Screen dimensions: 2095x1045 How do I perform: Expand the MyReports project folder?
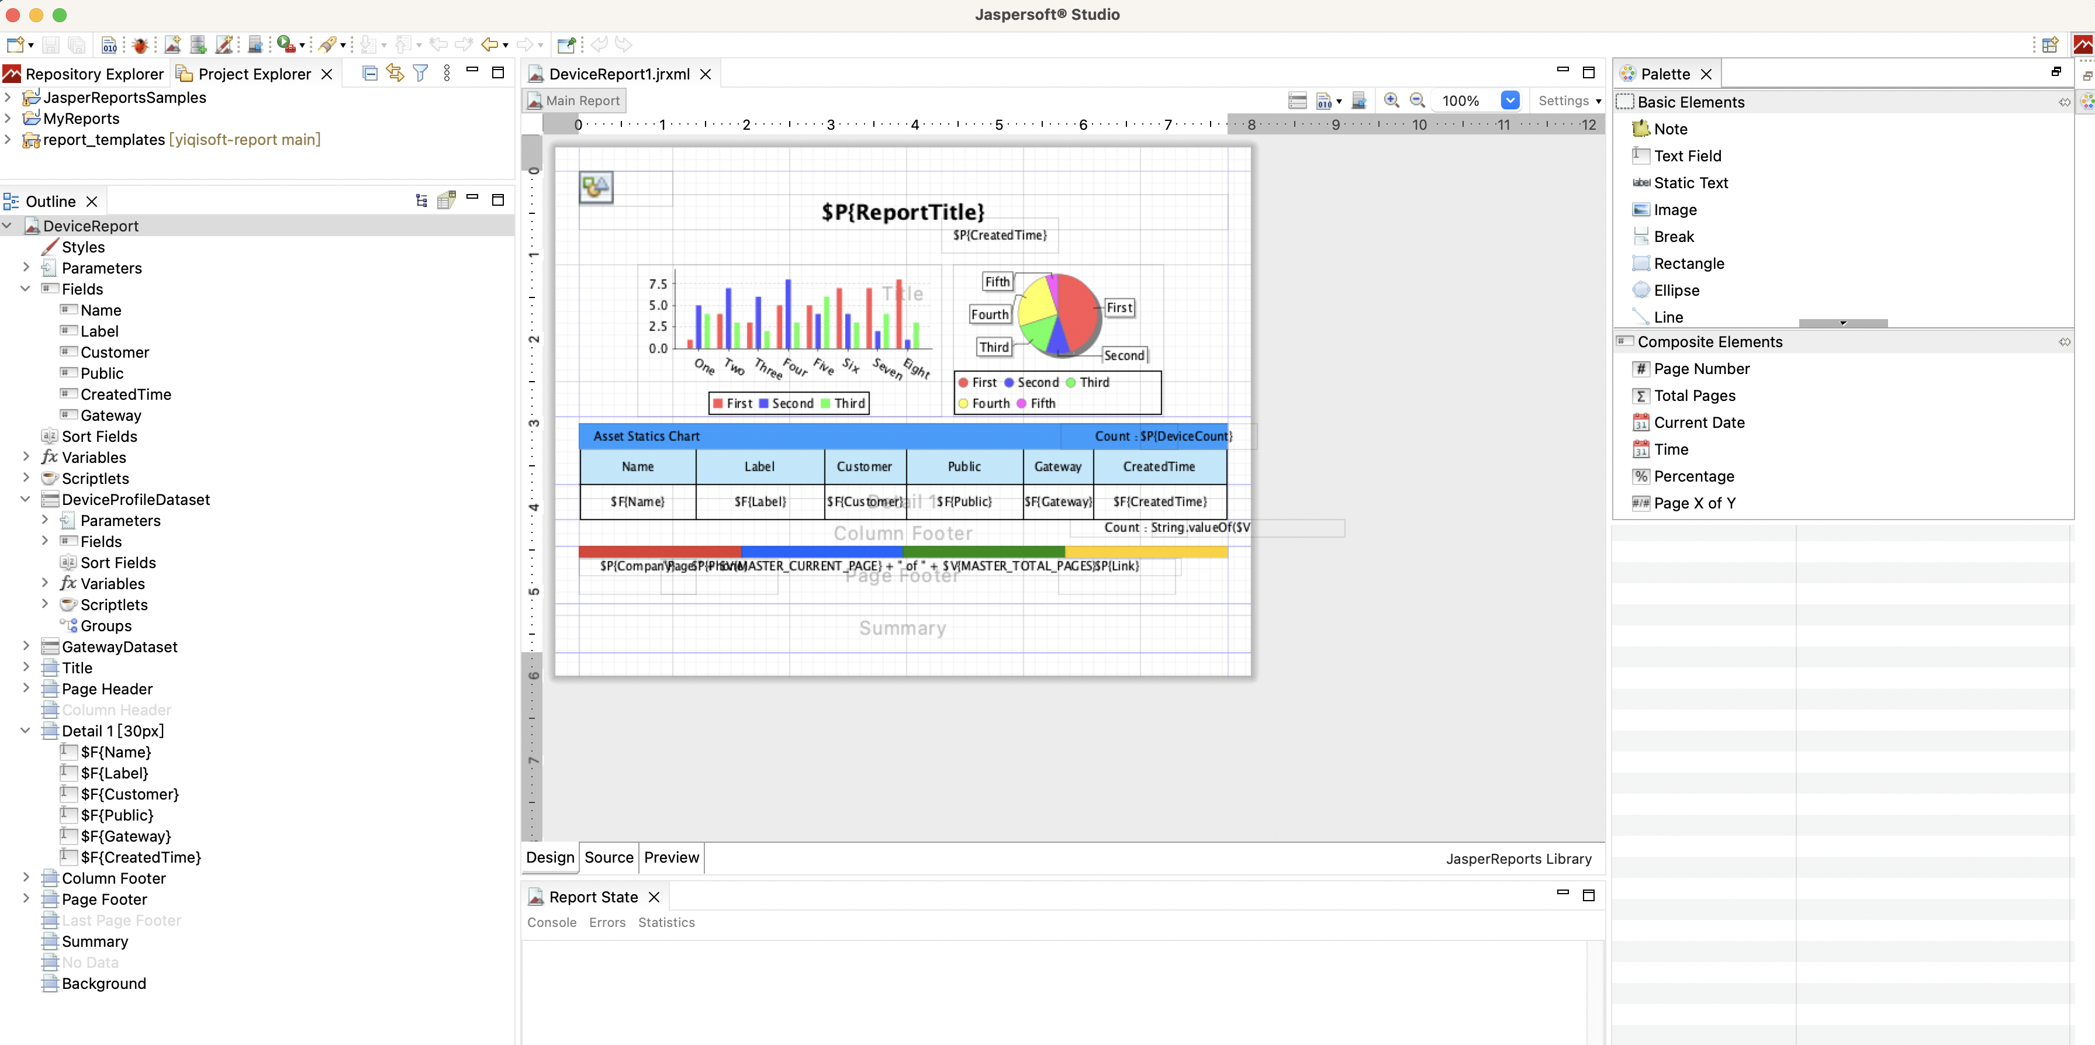click(x=8, y=118)
